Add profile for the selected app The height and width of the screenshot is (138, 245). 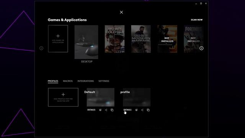(63, 97)
